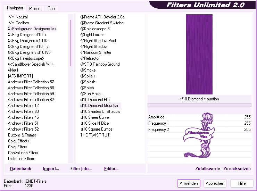
Task: Choose @Kaleidoscope 3 filter
Action: (x=95, y=29)
